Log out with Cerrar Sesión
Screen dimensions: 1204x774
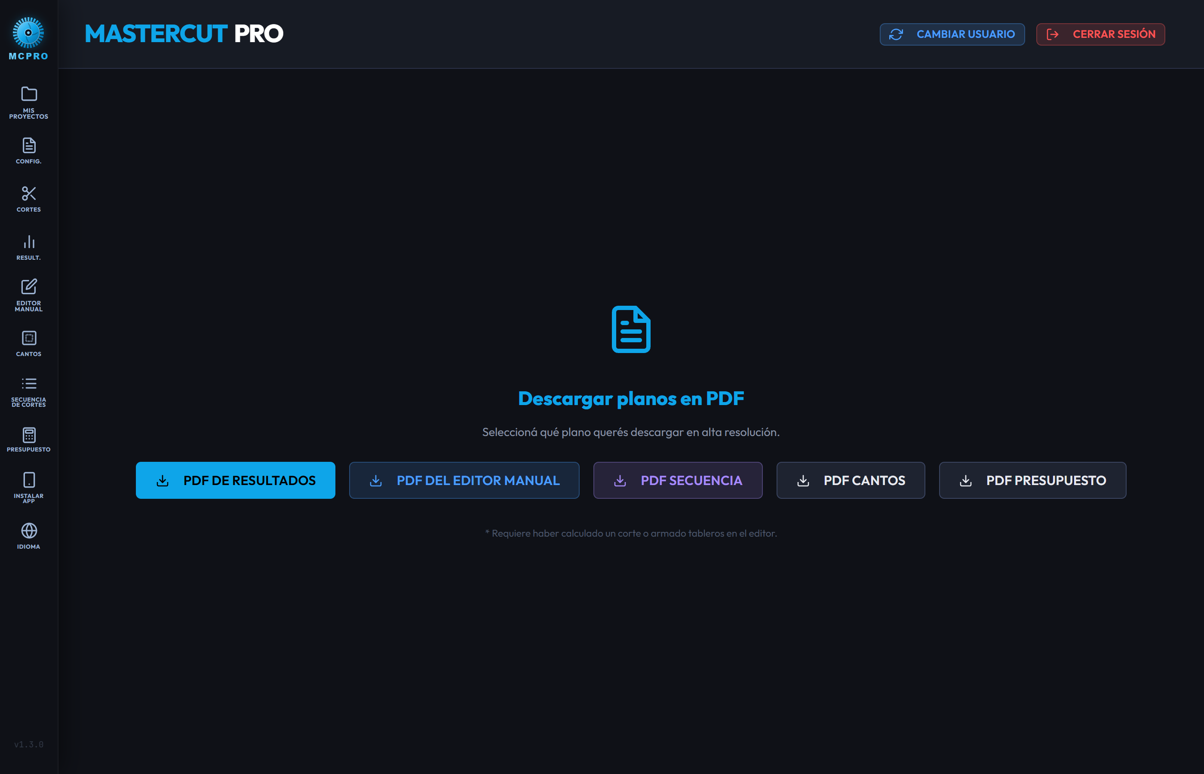point(1100,34)
